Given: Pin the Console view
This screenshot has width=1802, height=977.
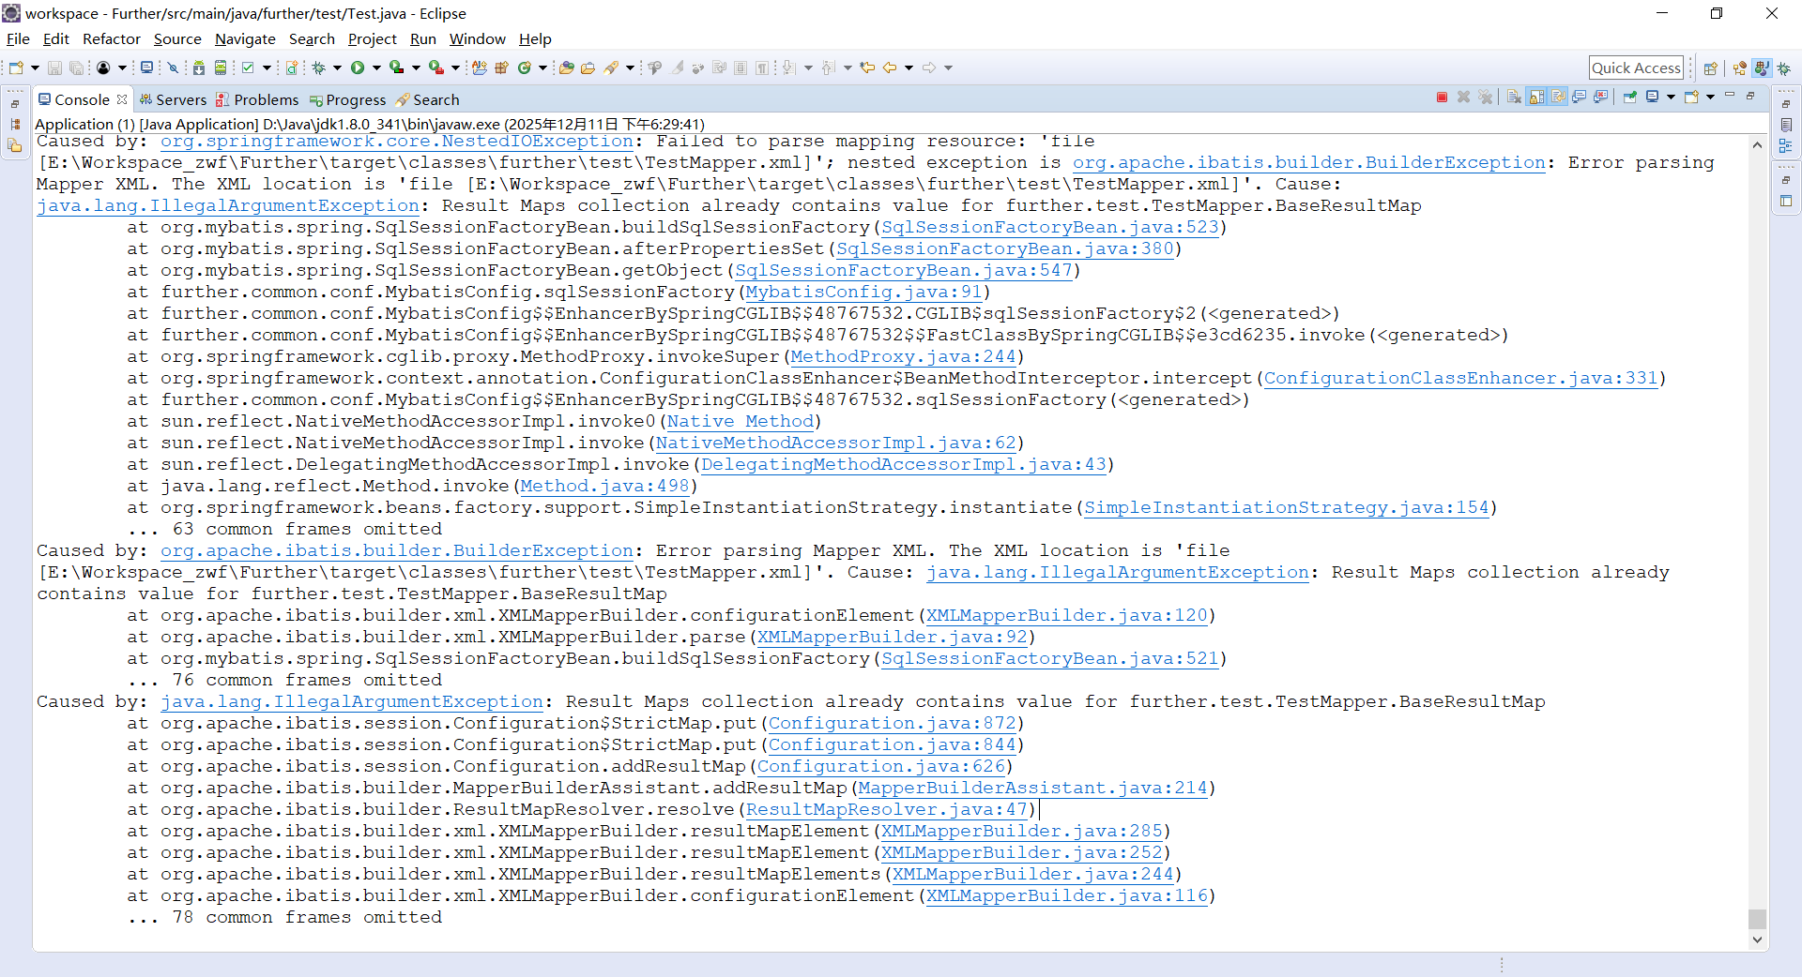Looking at the screenshot, I should (1630, 97).
